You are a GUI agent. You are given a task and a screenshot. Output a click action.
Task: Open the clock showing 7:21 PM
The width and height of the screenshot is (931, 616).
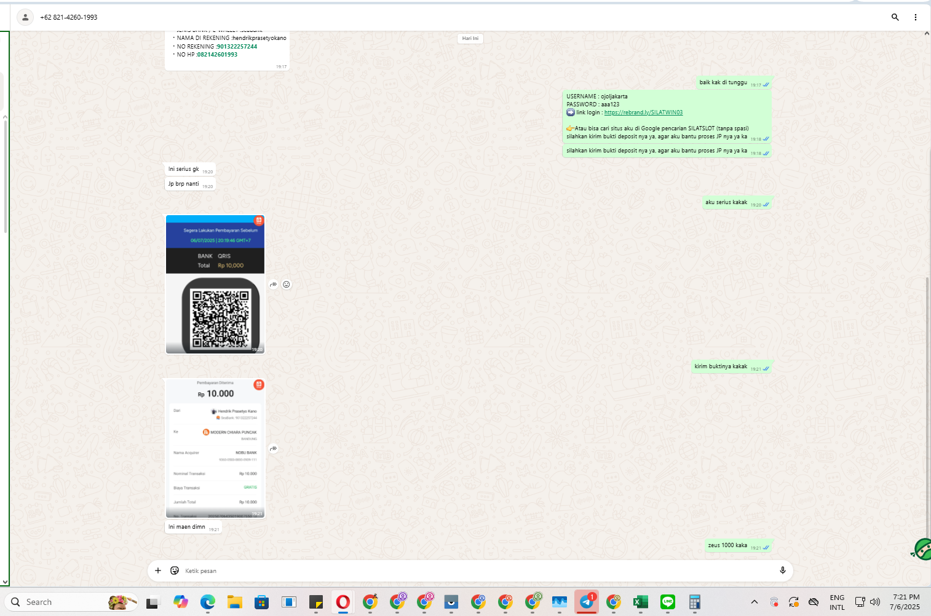pos(905,602)
